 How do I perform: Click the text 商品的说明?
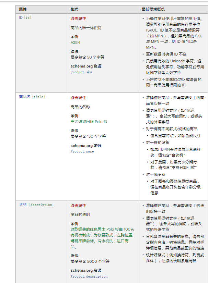[x=80, y=214]
